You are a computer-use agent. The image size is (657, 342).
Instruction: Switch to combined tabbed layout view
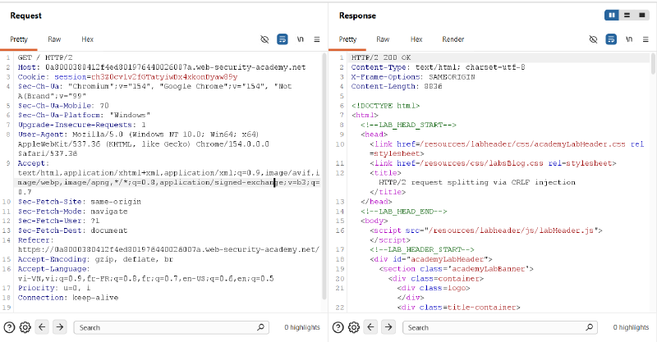tap(642, 15)
